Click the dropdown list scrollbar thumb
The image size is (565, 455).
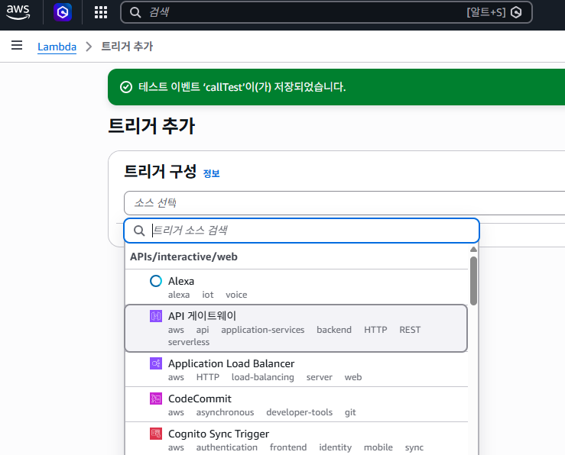tap(473, 281)
